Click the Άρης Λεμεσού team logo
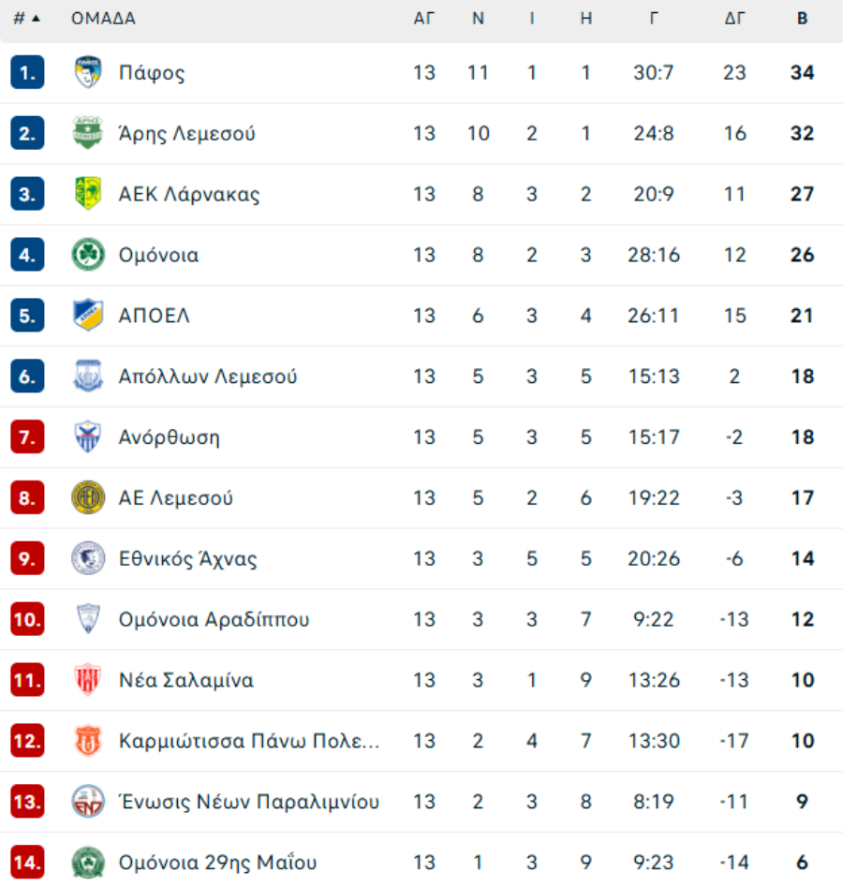Screen dimensions: 843x887 [88, 133]
